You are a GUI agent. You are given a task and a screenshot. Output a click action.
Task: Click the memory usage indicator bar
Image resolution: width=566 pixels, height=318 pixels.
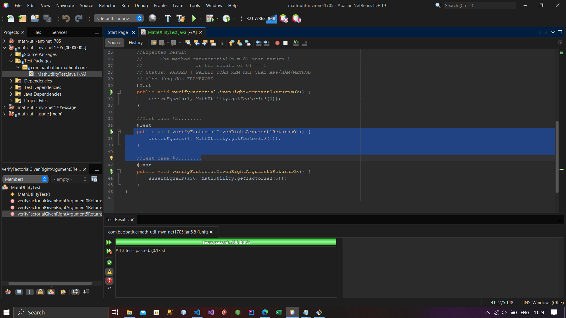tap(261, 19)
